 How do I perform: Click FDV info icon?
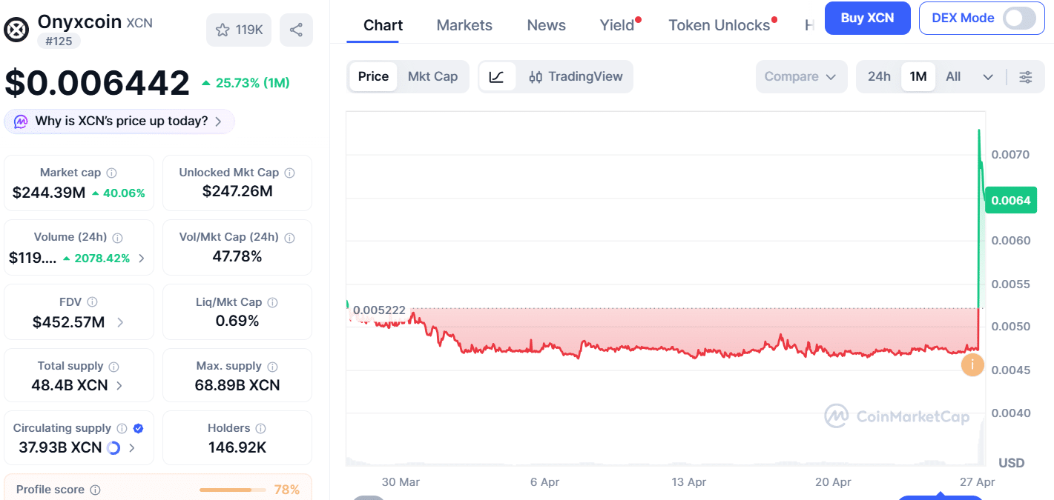pos(92,302)
